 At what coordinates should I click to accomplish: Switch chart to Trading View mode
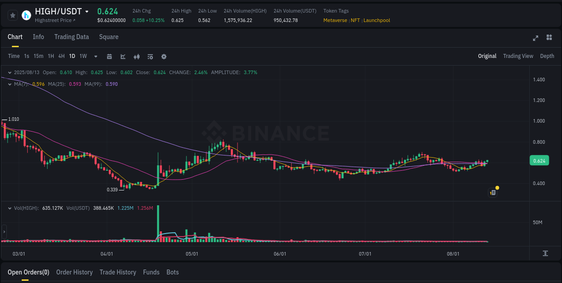[518, 56]
